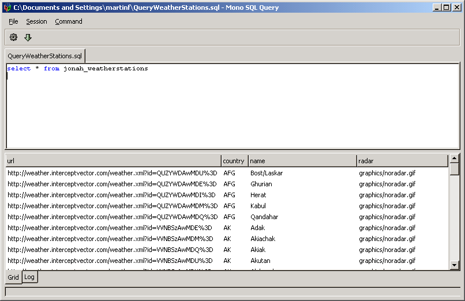Select the Qandahar name cell
This screenshot has width=465, height=301.
264,217
